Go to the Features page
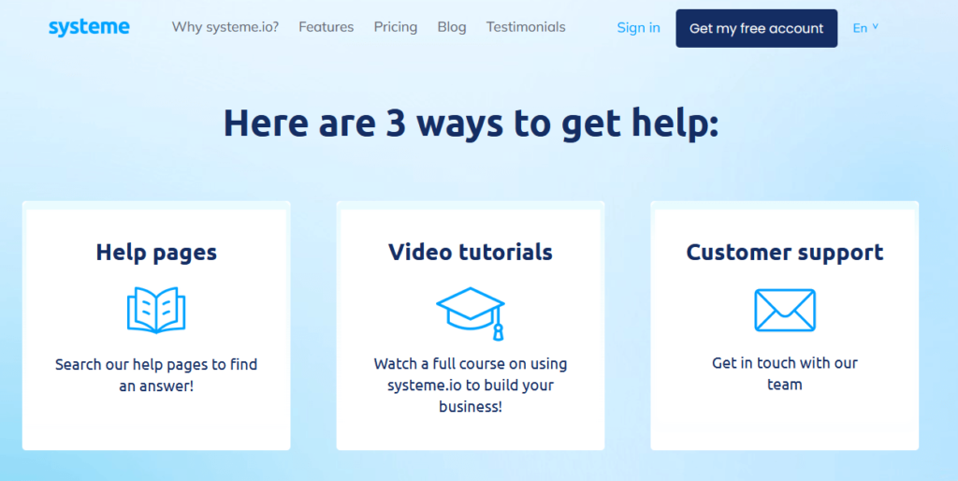958x481 pixels. pyautogui.click(x=327, y=27)
